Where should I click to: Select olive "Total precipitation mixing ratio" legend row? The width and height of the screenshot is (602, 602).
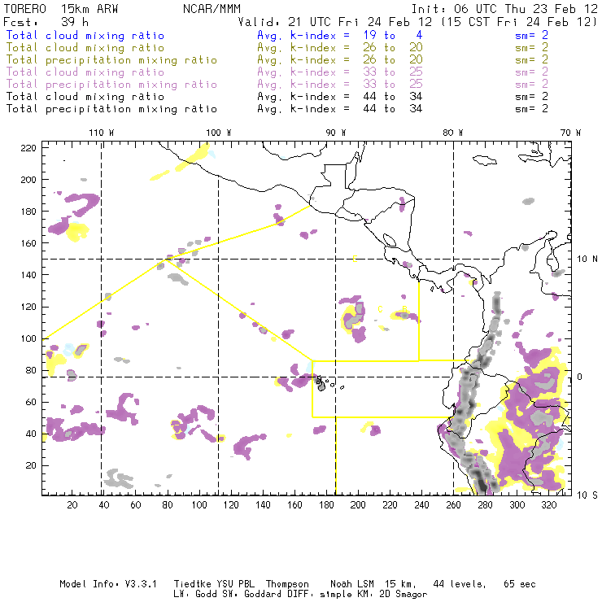pyautogui.click(x=111, y=60)
